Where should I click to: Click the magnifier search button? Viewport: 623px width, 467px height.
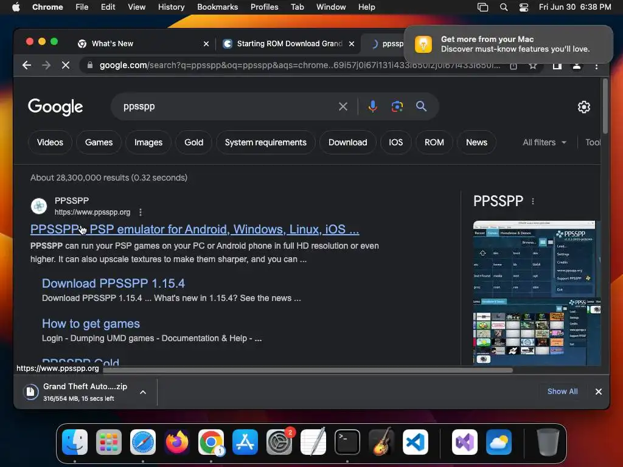pyautogui.click(x=421, y=106)
